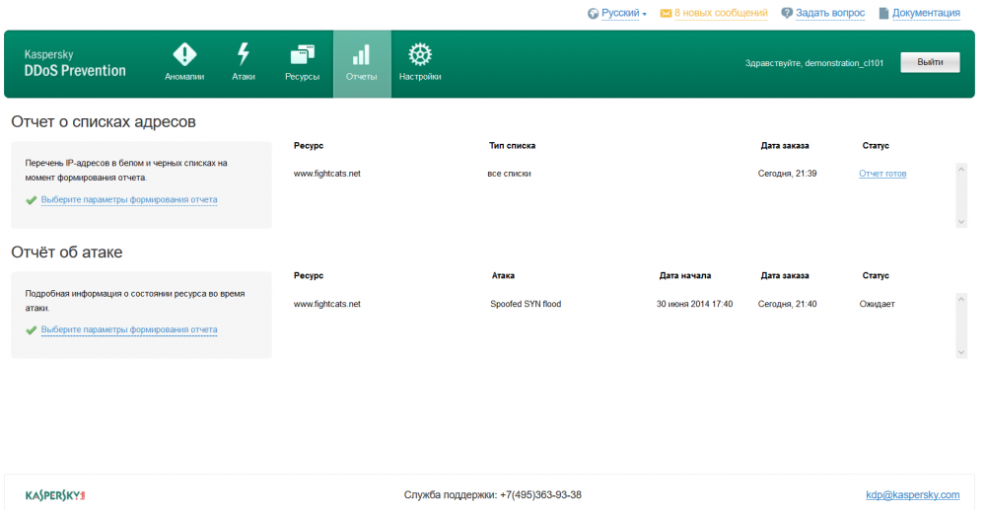Open the Ресурсы windows icon
Viewport: 986px width, 510px height.
(302, 54)
